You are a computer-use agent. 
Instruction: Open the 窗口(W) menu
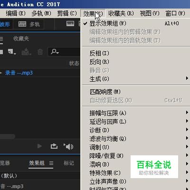pos(175,13)
